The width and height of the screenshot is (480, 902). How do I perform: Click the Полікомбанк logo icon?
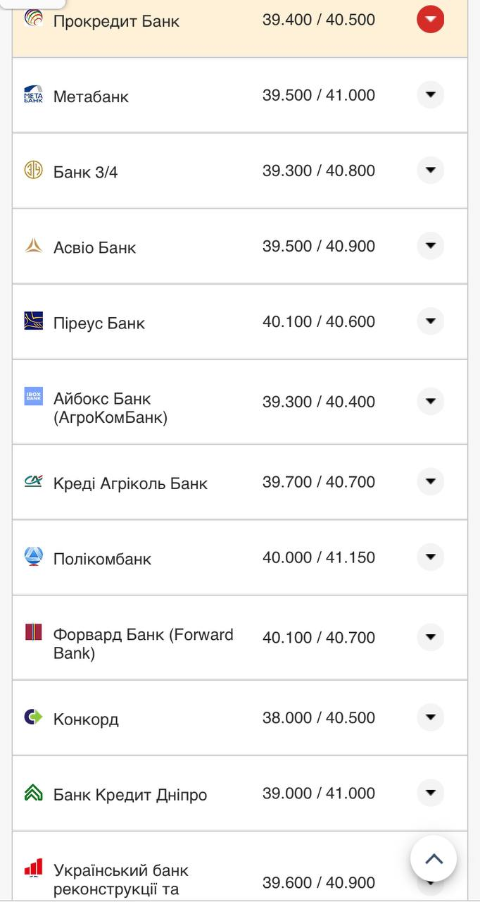[x=33, y=557]
